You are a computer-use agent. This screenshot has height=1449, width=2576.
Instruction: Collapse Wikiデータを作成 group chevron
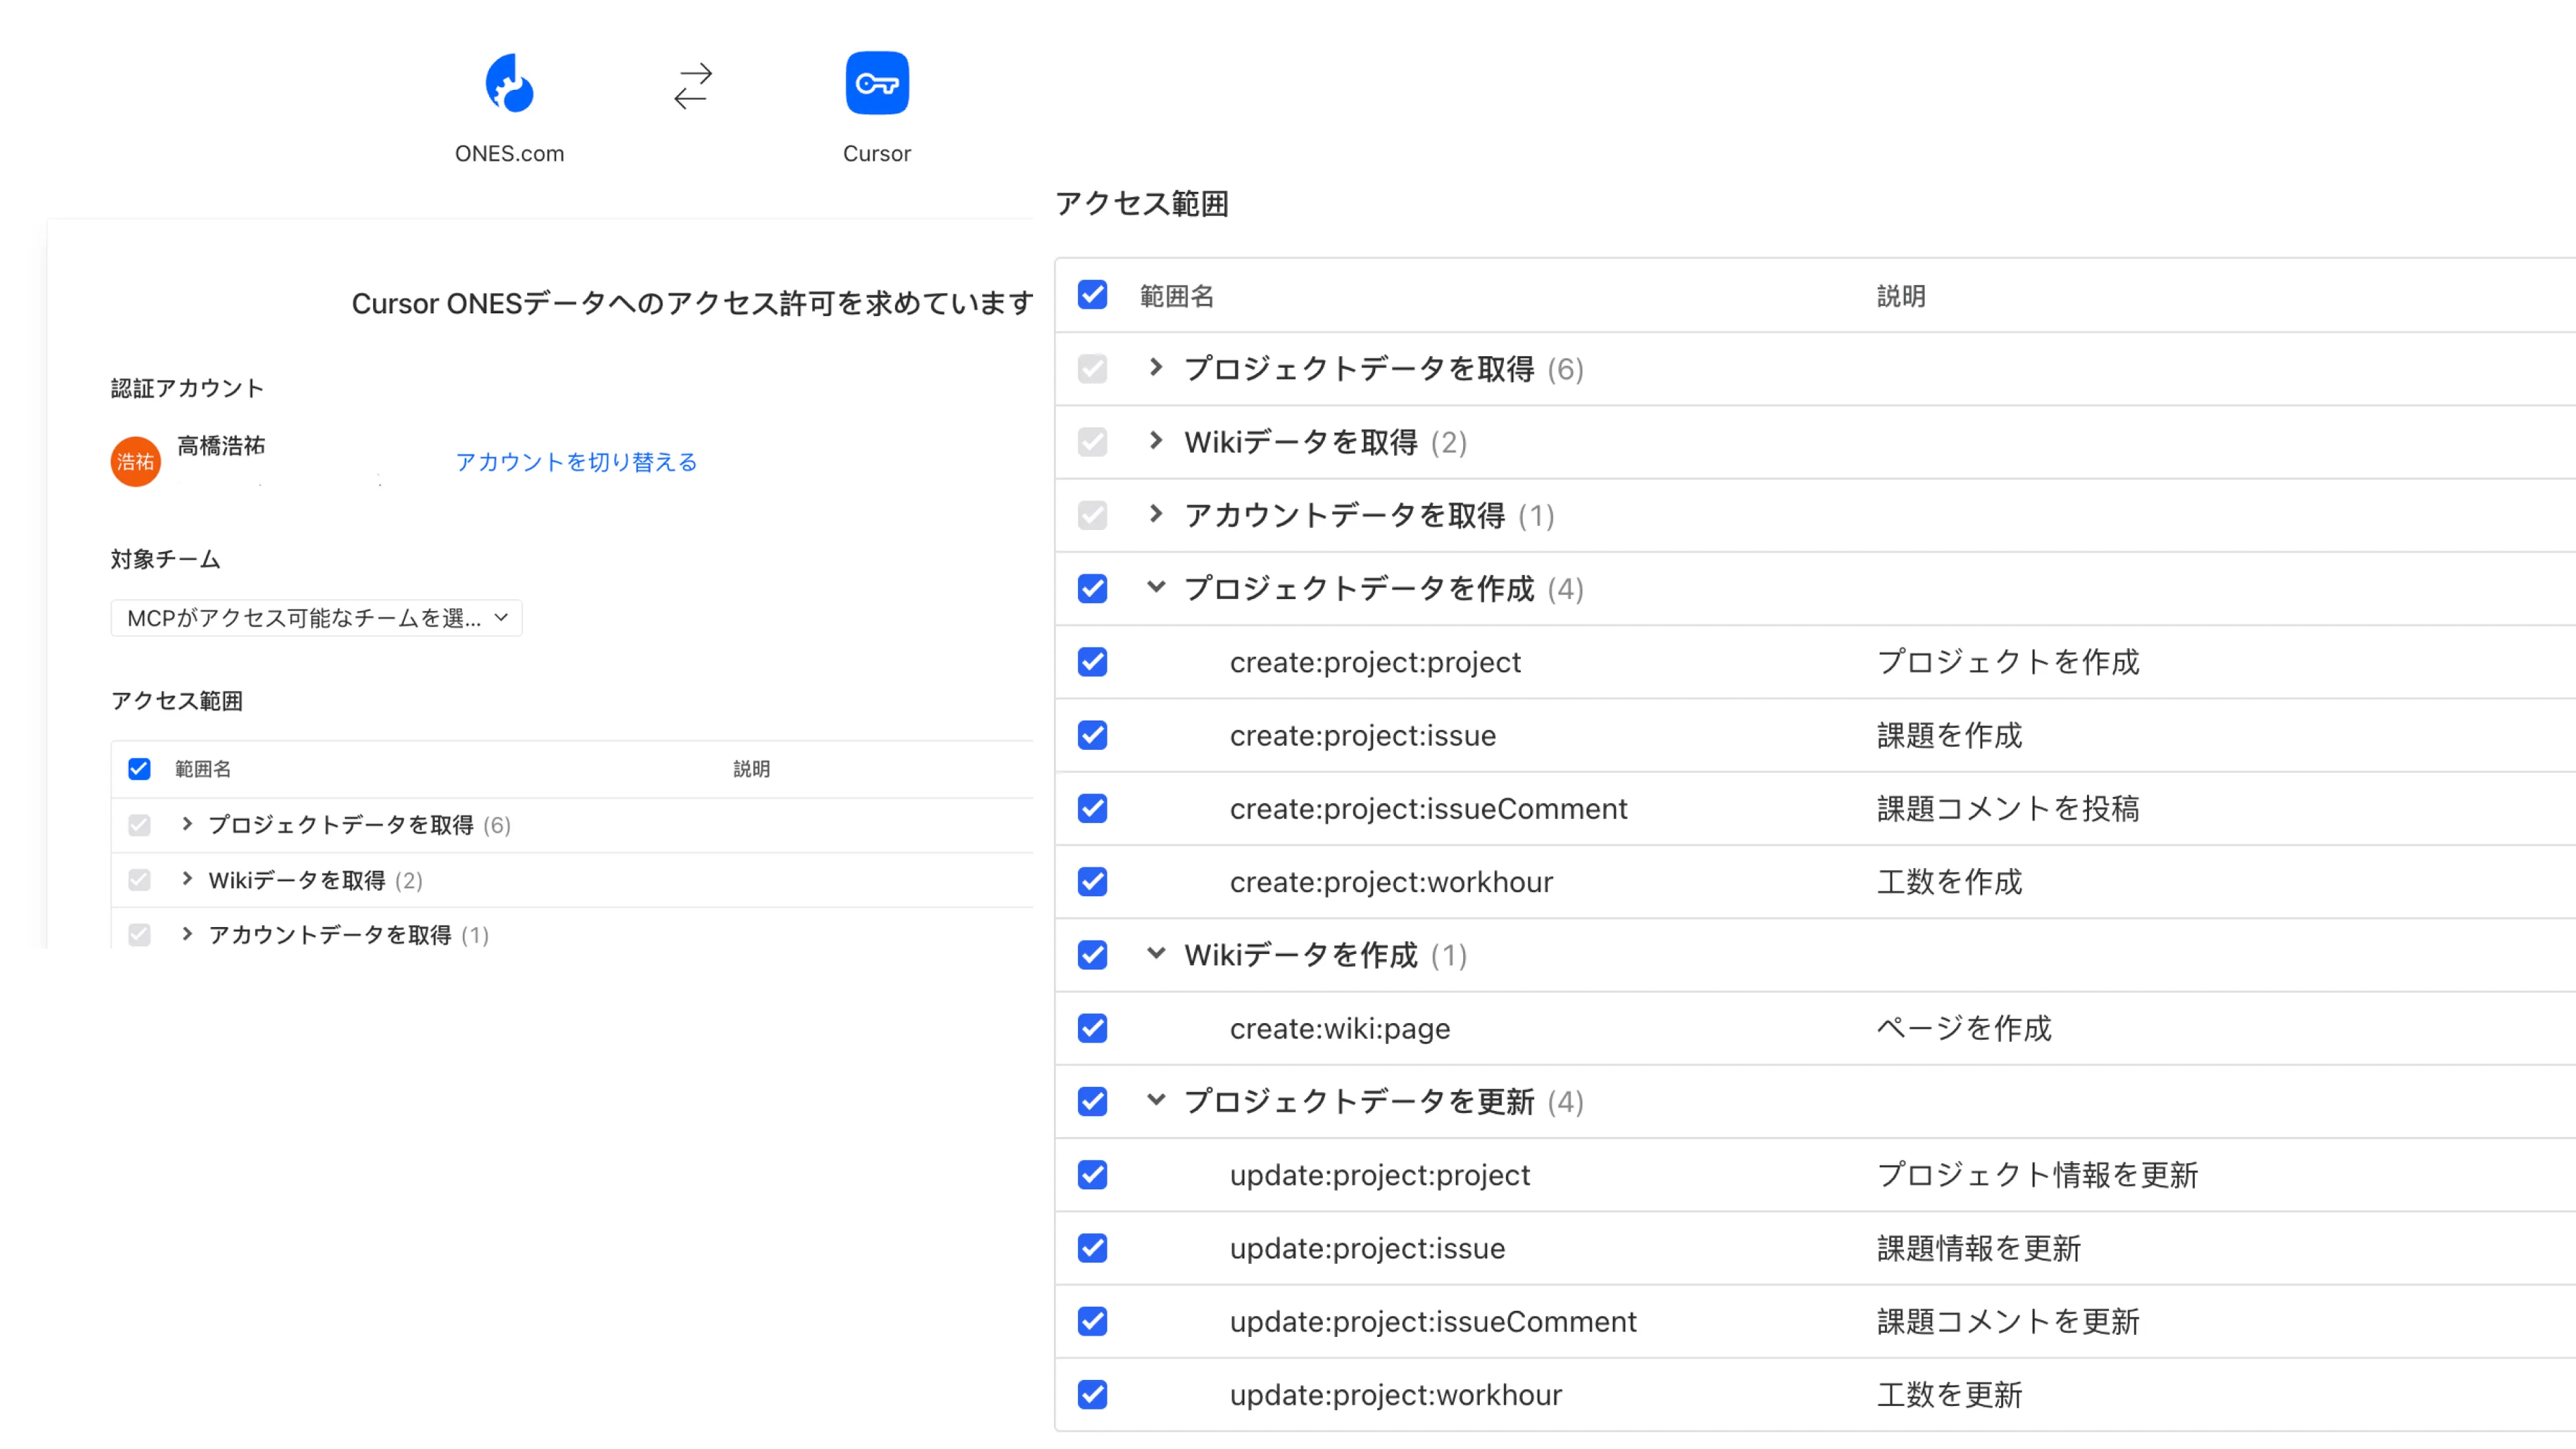tap(1155, 954)
